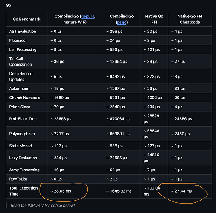The height and width of the screenshot is (213, 216).
Task: Click the List Processing row label
Action: pos(23,49)
